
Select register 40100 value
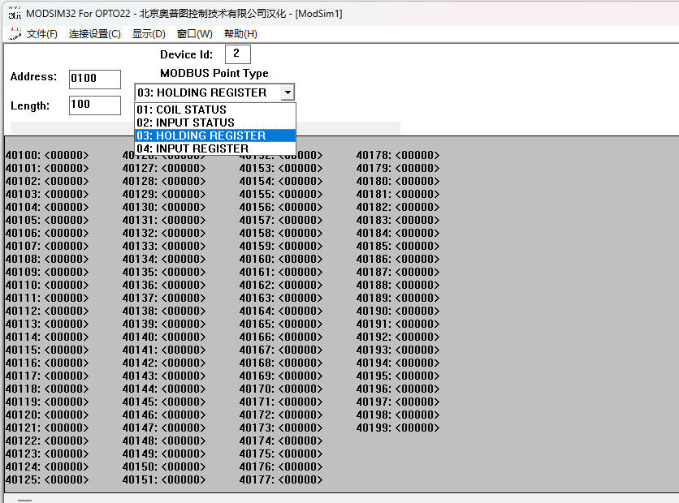click(x=66, y=156)
